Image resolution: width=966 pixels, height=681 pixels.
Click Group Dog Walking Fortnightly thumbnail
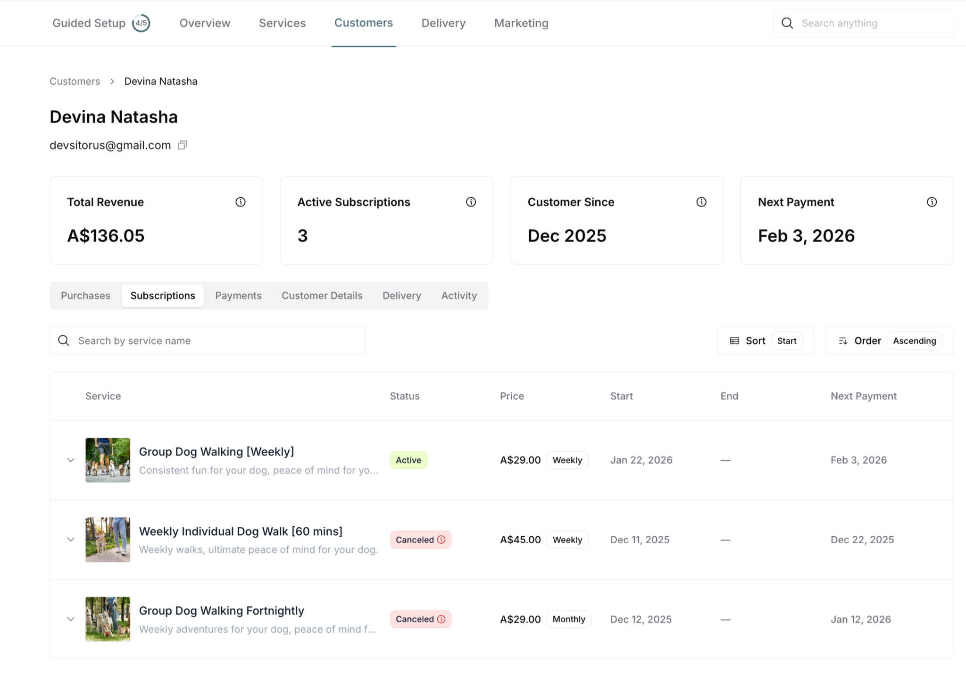point(108,619)
